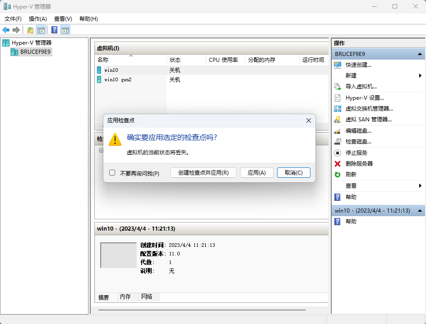Click the green 刷新 action

(351, 174)
